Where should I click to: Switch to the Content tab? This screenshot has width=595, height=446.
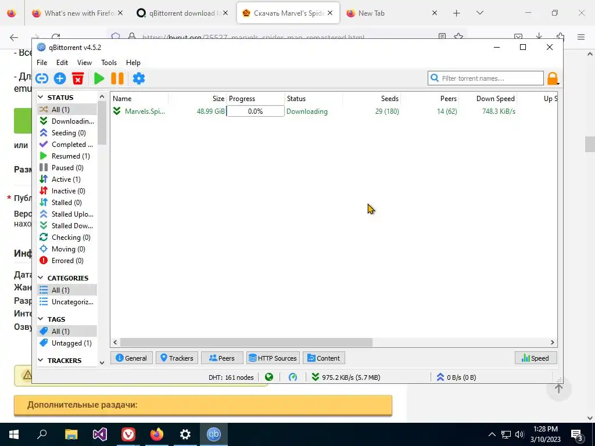click(x=324, y=358)
